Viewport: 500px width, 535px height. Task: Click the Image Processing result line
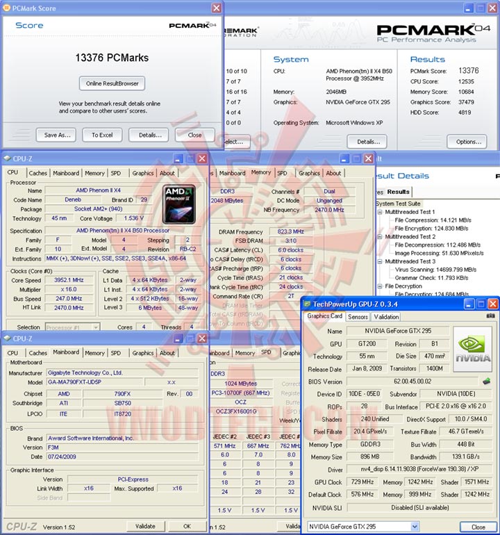(x=439, y=253)
